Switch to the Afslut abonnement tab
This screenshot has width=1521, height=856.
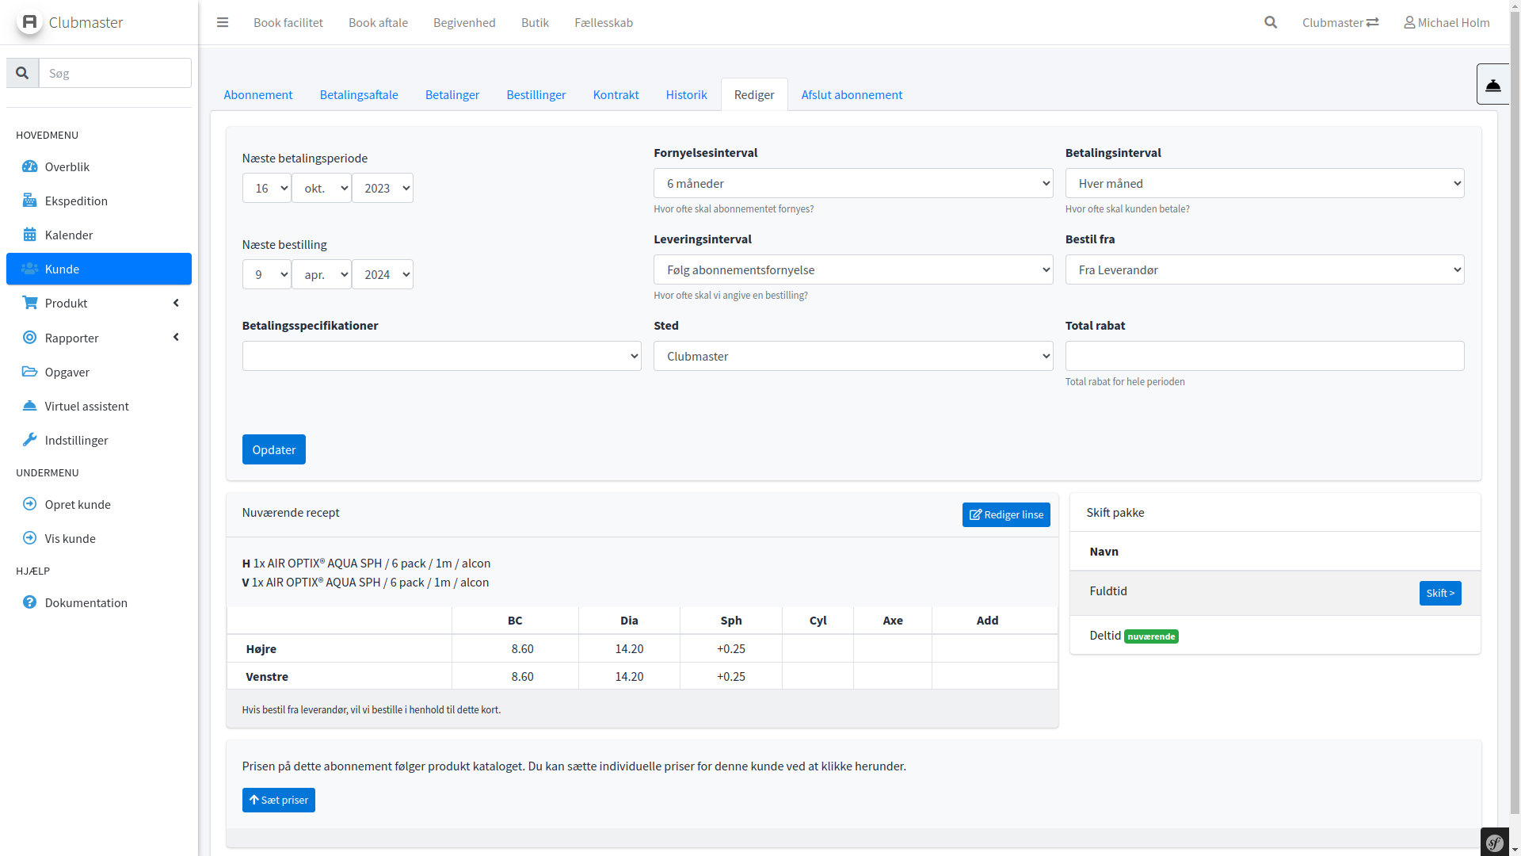coord(851,94)
